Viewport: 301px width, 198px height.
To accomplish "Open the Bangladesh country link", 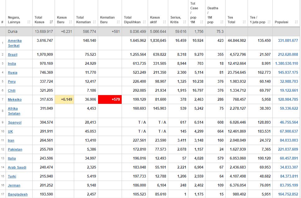I will [18, 194].
